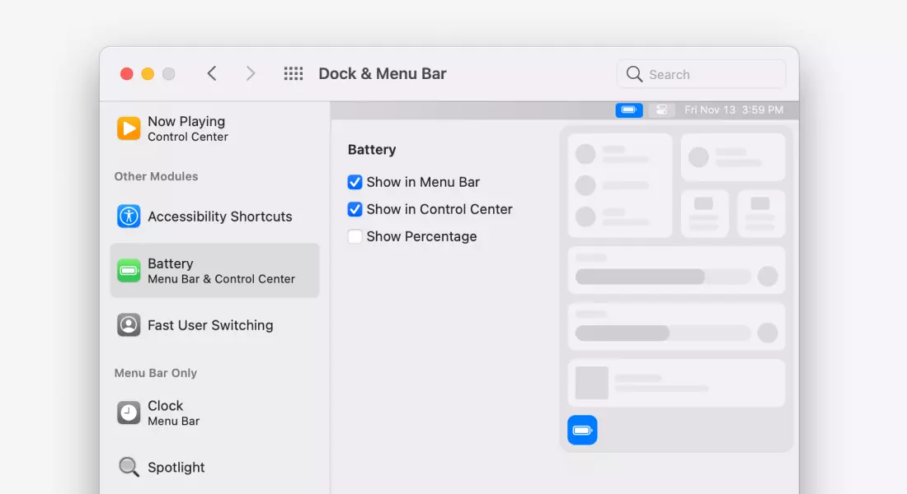Select Accessibility Shortcuts in sidebar
Image resolution: width=907 pixels, height=494 pixels.
point(214,216)
